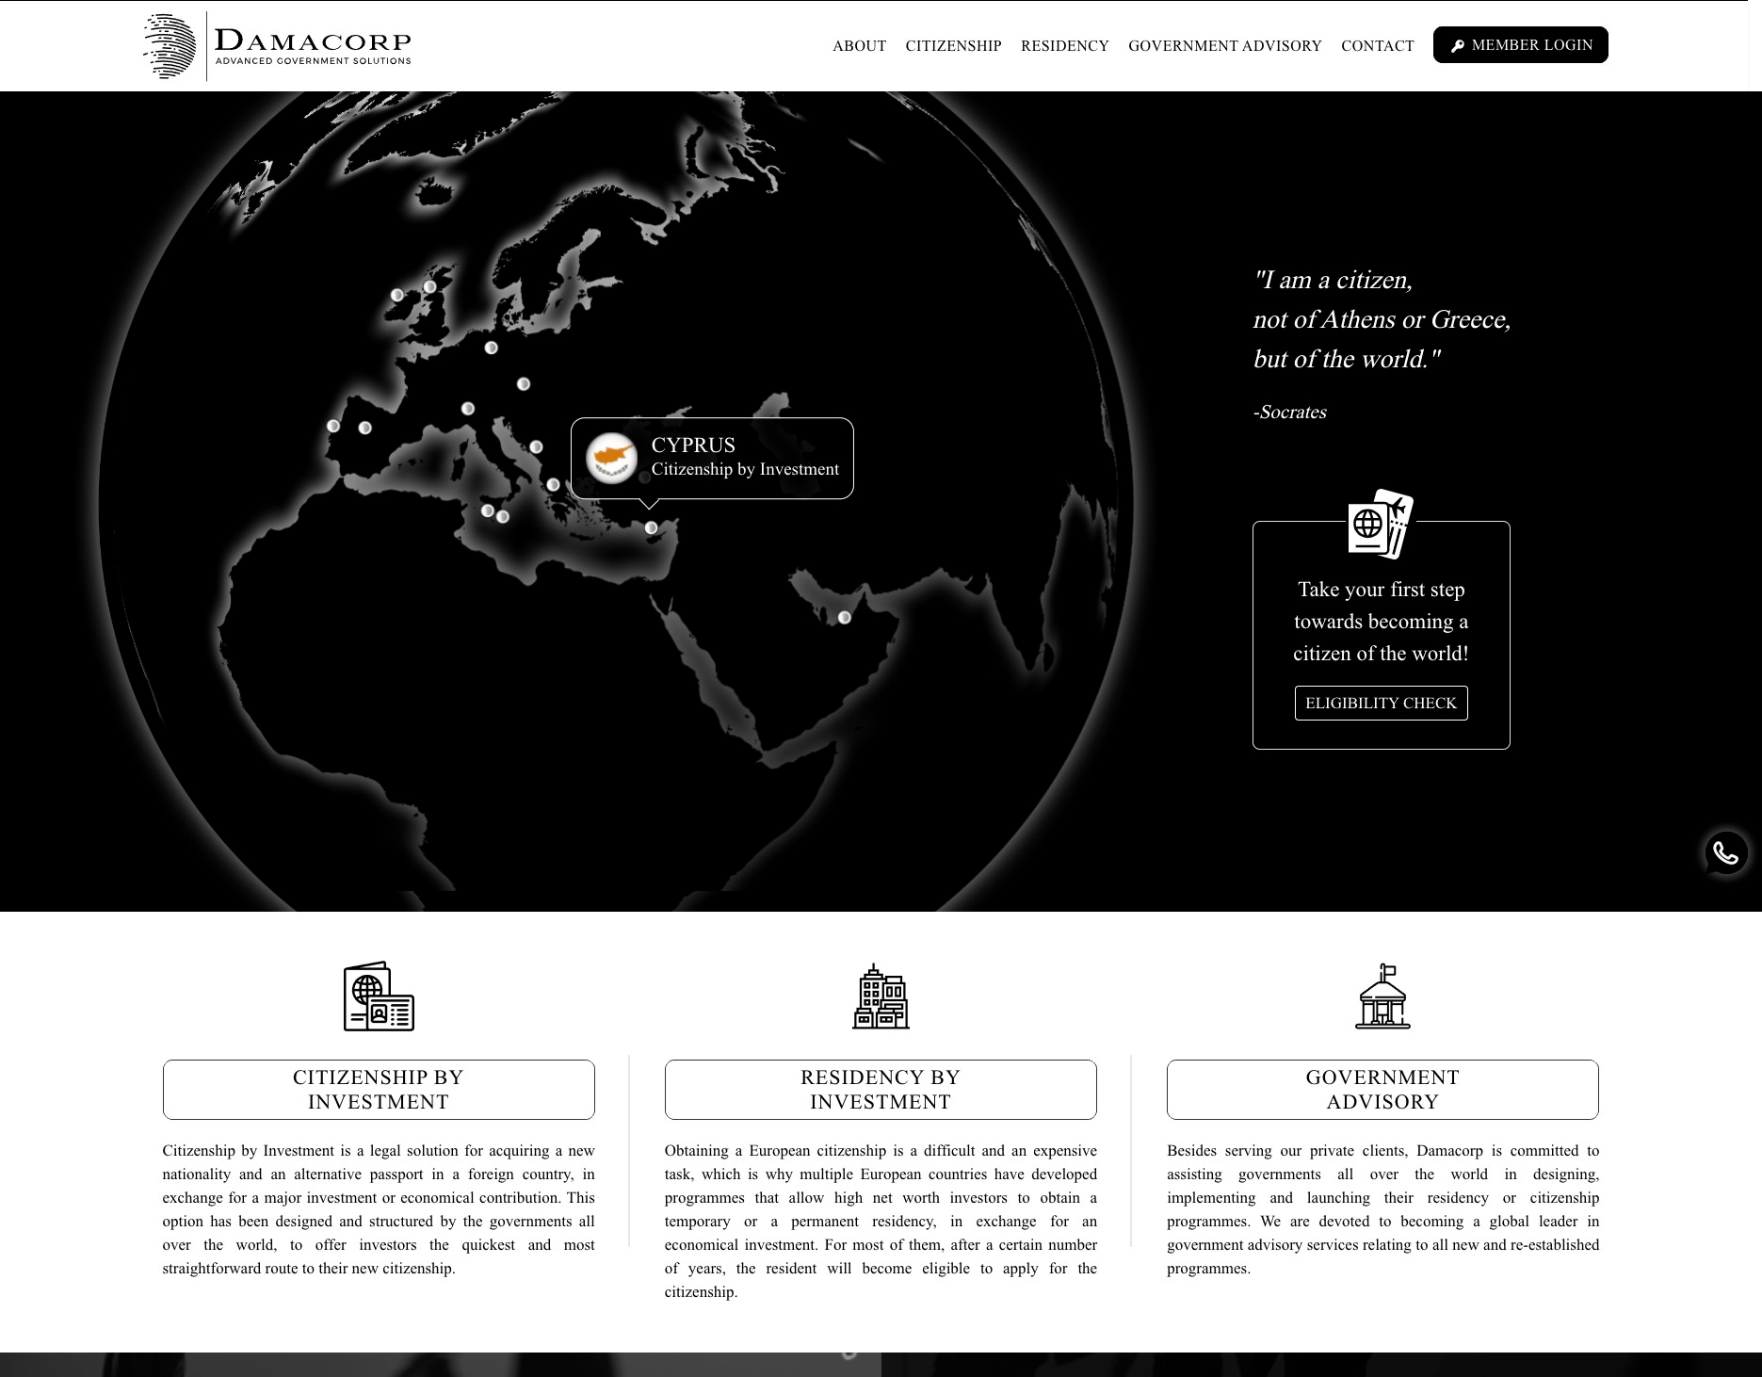Click the government building with flag icon
The image size is (1762, 1377).
tap(1382, 996)
